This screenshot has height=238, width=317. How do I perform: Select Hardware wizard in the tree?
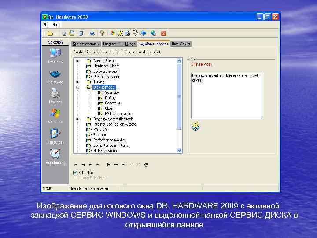coord(106,66)
